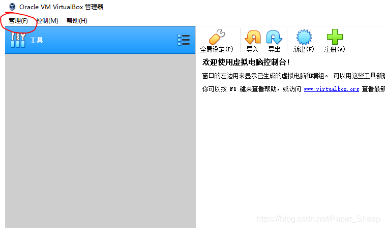Select the 工具 tools icon

[x=18, y=40]
